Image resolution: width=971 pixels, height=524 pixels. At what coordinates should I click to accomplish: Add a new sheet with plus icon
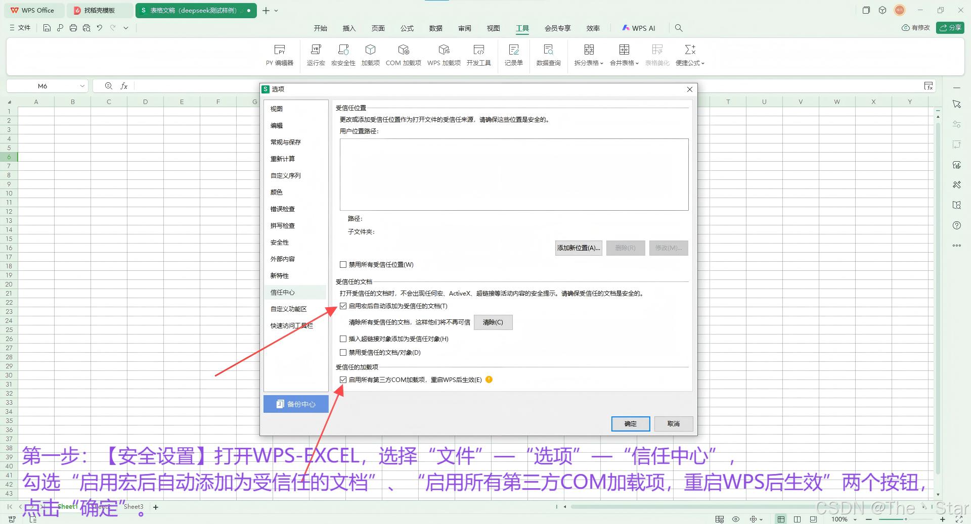point(156,507)
